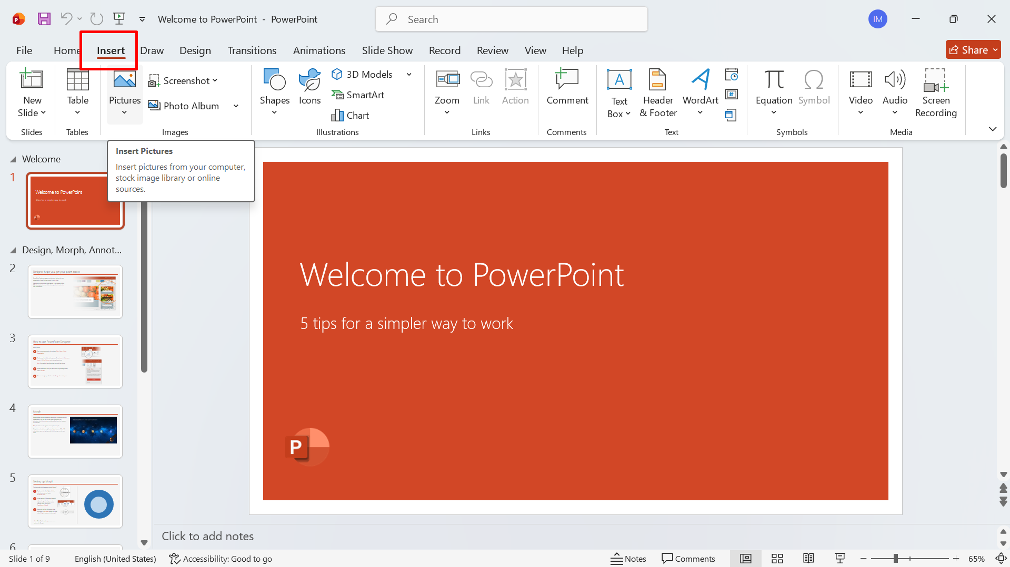This screenshot has height=567, width=1010.
Task: Toggle the Comments pane
Action: tap(688, 559)
